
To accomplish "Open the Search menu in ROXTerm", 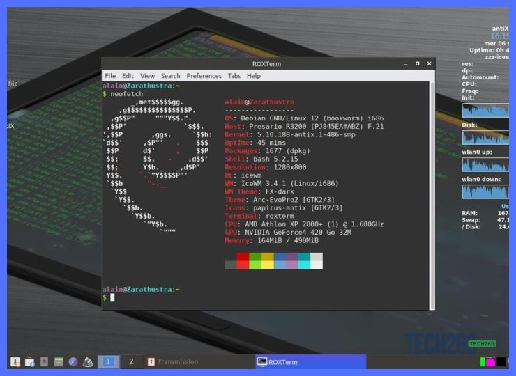I will click(x=170, y=76).
